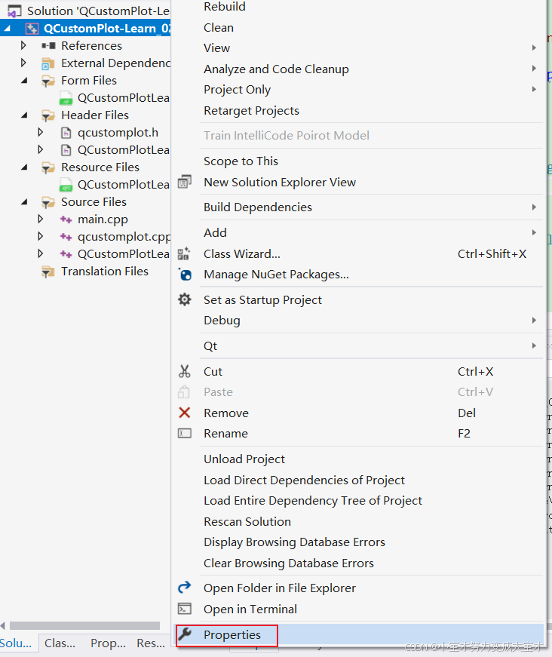Click the External Dependencies folder icon
552x657 pixels.
click(x=48, y=63)
